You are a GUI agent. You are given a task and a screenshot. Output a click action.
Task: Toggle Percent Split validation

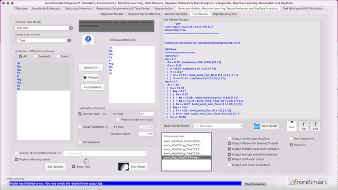pyautogui.click(x=80, y=114)
